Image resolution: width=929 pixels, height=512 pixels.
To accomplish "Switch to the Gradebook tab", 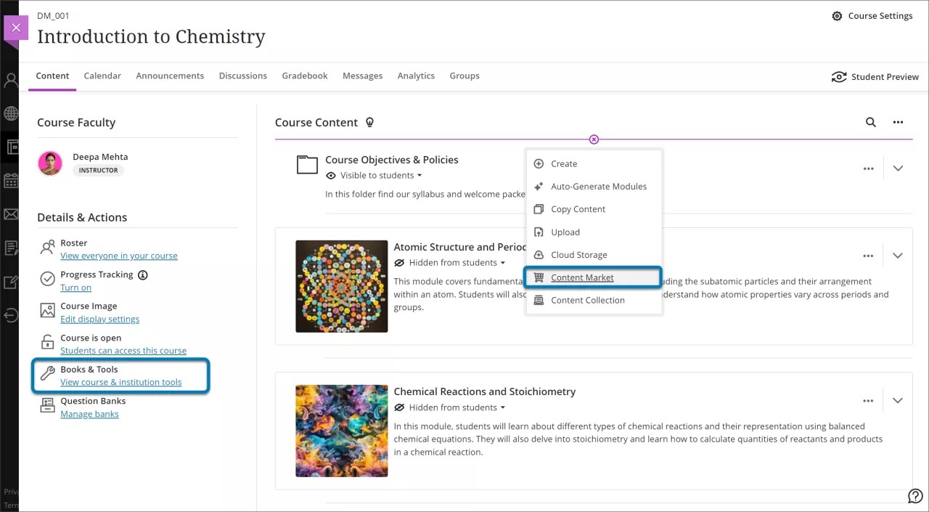I will coord(304,76).
